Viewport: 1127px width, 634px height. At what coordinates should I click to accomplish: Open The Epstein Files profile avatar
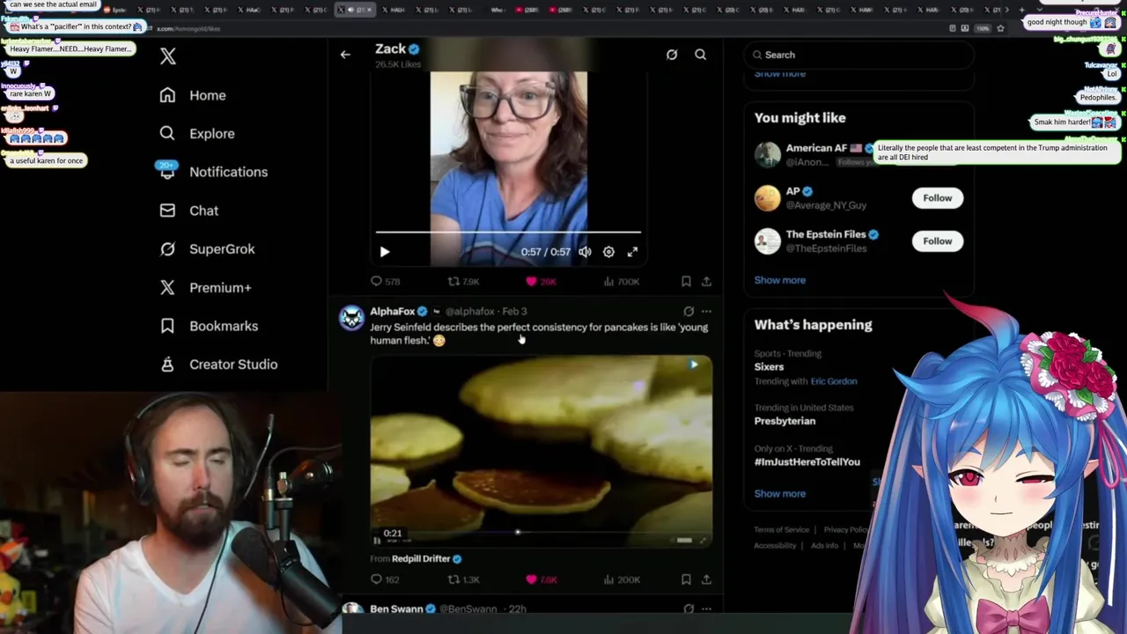coord(768,241)
